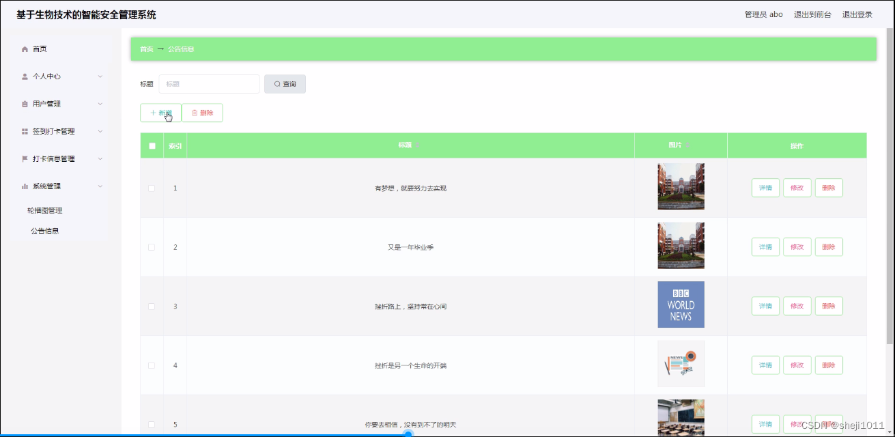
Task: Click 退出登录 in the top bar
Action: pyautogui.click(x=857, y=14)
